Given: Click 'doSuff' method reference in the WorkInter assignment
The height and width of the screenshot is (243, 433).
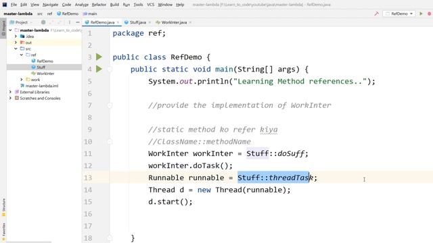Looking at the screenshot, I should 291,153.
